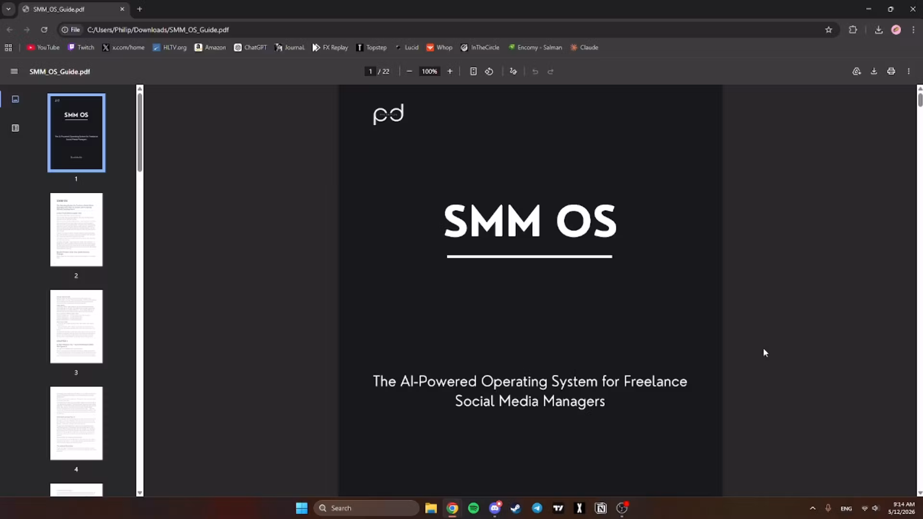Open the Encomy - Salman bookmark

535,48
